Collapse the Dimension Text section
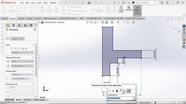 tap(33, 84)
